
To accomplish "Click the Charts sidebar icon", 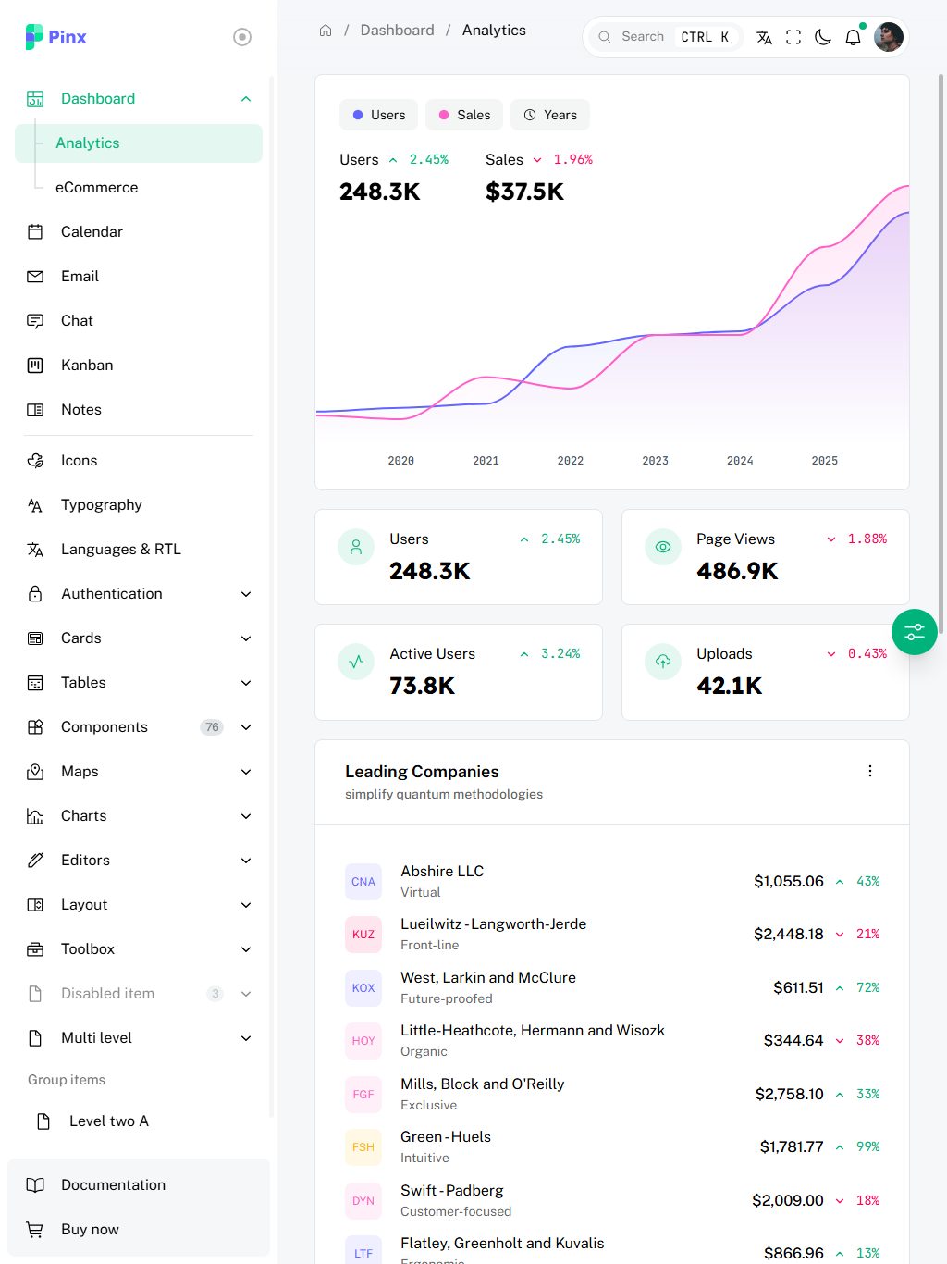I will (x=35, y=816).
